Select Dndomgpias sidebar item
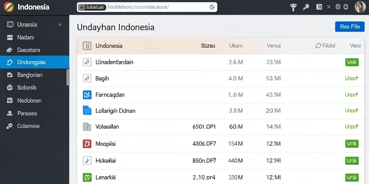This screenshot has height=184, width=369. click(35, 62)
